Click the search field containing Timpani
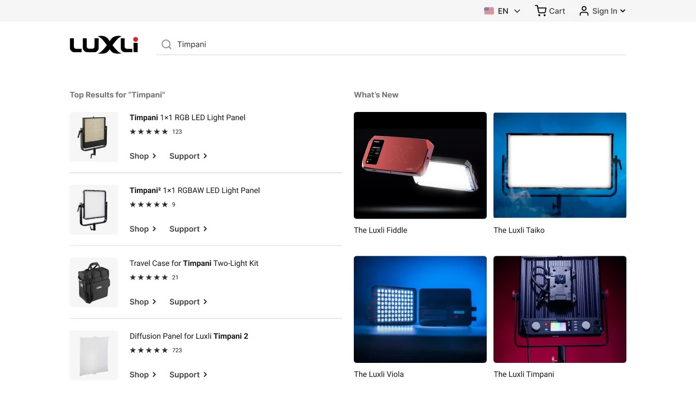This screenshot has width=696, height=415. coord(391,44)
